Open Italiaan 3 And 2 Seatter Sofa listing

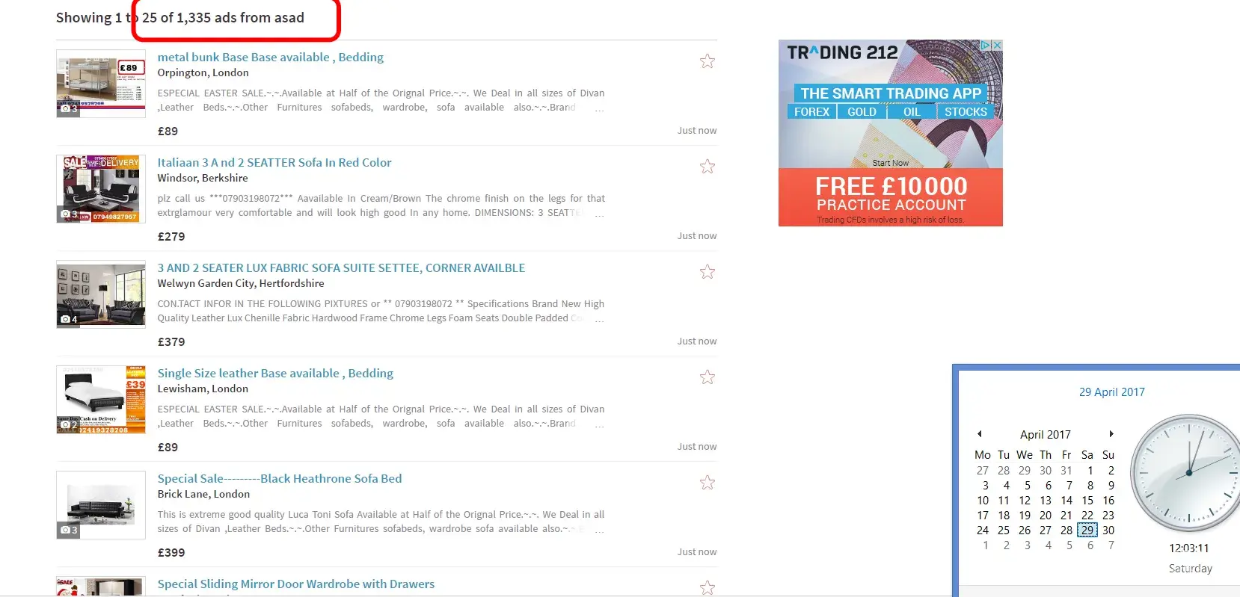pos(274,162)
